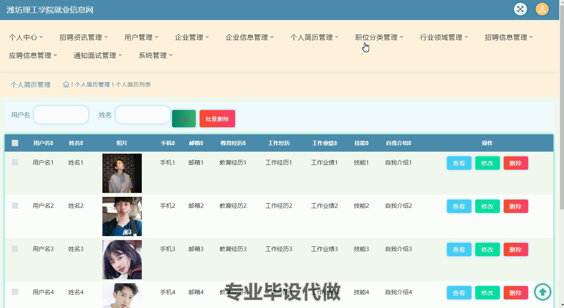Toggle fullscreen with the expand icon
Image resolution: width=564 pixels, height=308 pixels.
click(520, 9)
